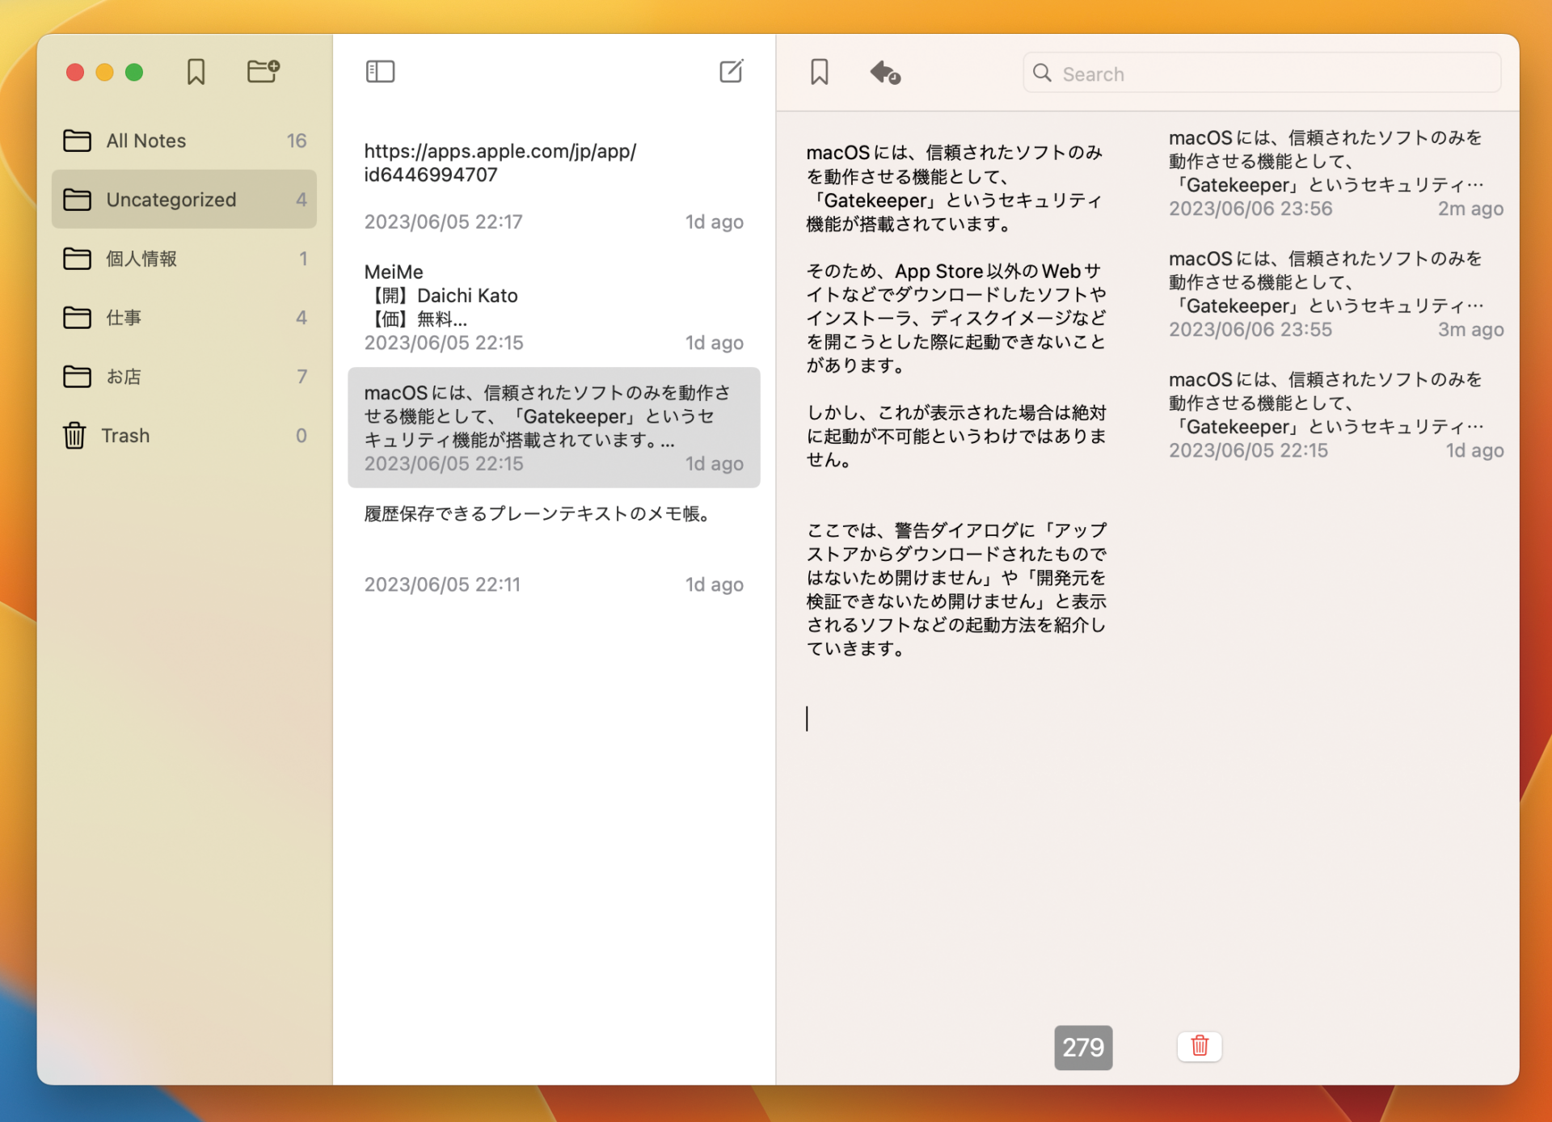Bookmark the current note in the editor toolbar
Screen dimensions: 1552x1122
(x=819, y=72)
